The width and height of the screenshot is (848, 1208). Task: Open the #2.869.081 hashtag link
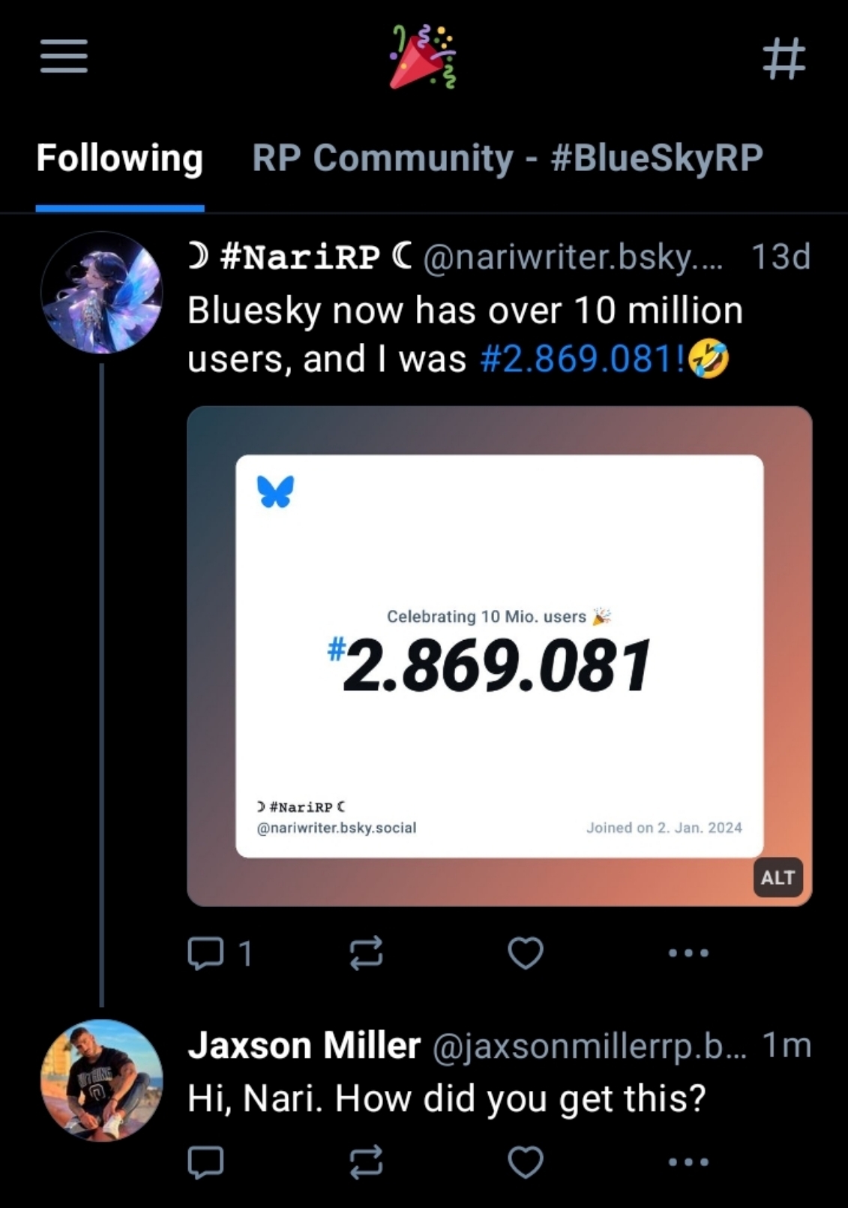(x=582, y=359)
